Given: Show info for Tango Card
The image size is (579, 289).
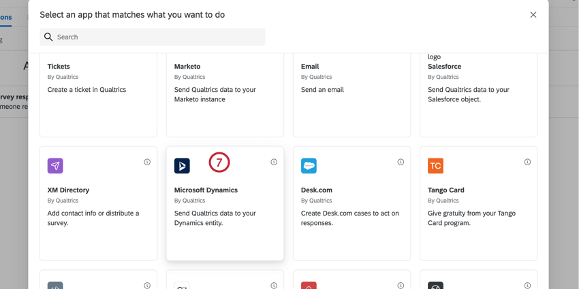Looking at the screenshot, I should coord(527,163).
